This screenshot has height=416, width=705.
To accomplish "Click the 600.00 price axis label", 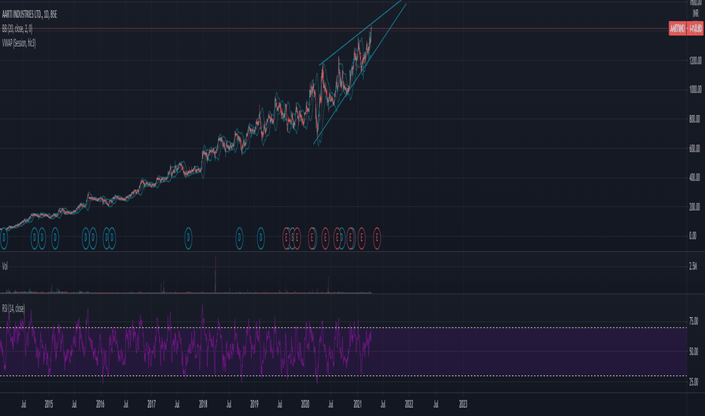I will pyautogui.click(x=694, y=148).
